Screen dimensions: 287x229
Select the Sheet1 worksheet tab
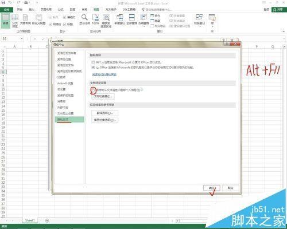point(30,220)
